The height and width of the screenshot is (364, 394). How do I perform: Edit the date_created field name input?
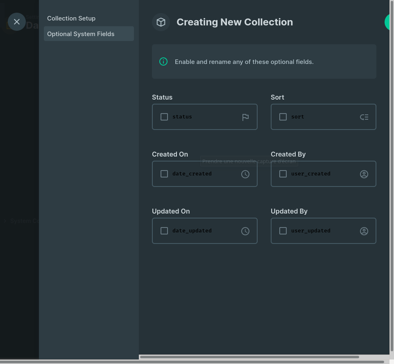tap(205, 174)
